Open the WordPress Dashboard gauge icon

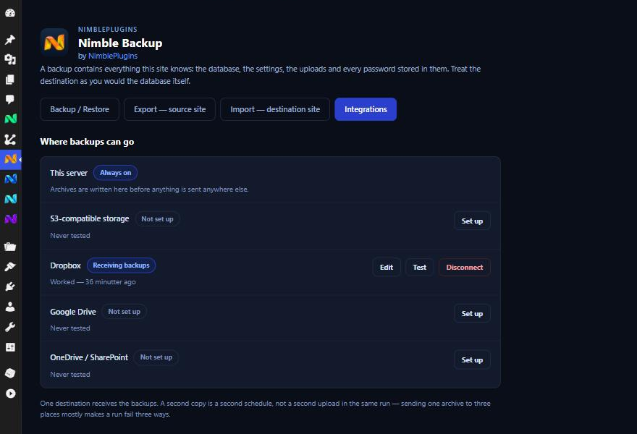10,13
